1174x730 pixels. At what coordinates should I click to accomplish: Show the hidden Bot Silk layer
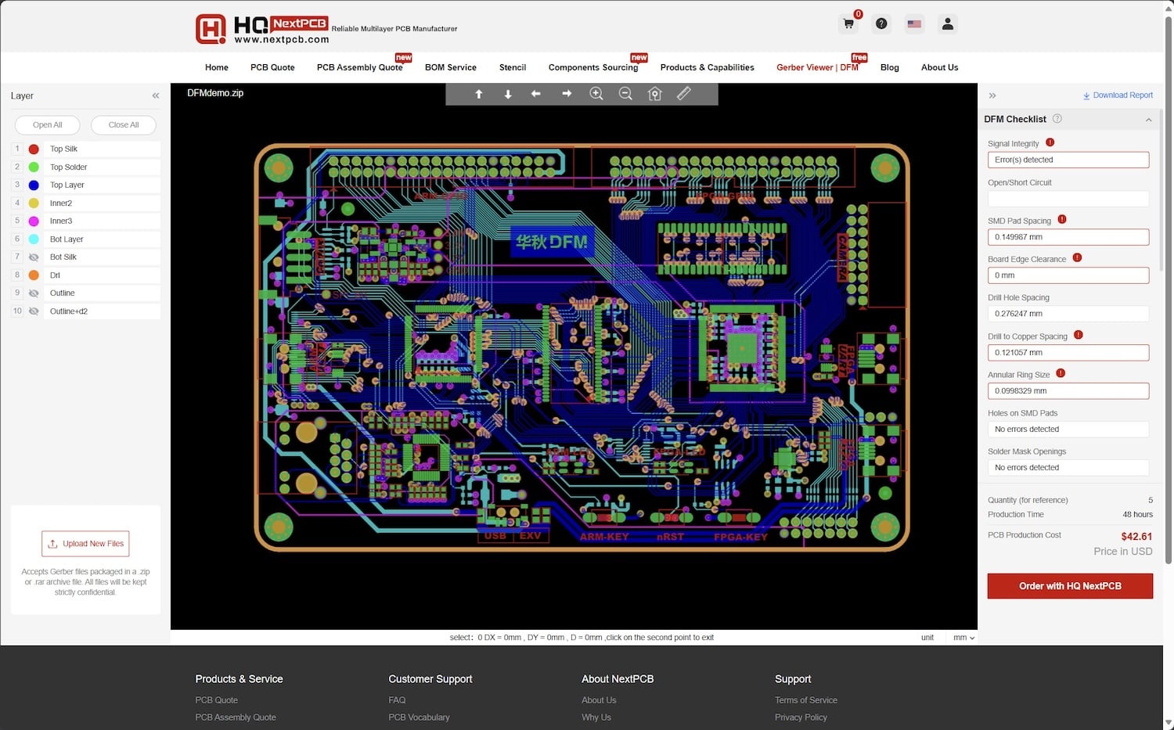coord(34,257)
